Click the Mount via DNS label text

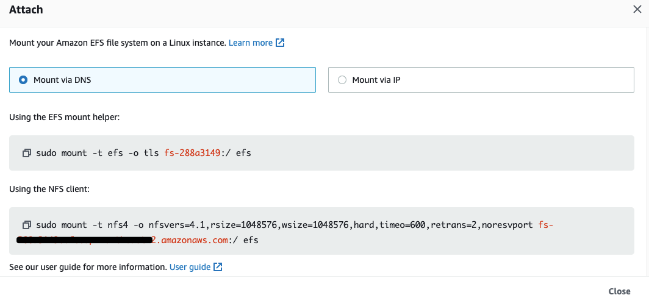pyautogui.click(x=62, y=80)
